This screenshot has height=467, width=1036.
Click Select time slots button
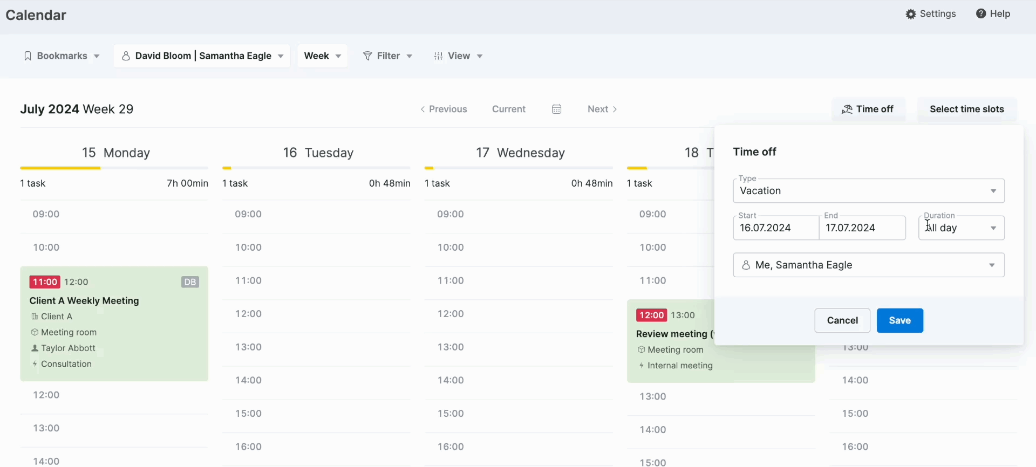(x=967, y=109)
